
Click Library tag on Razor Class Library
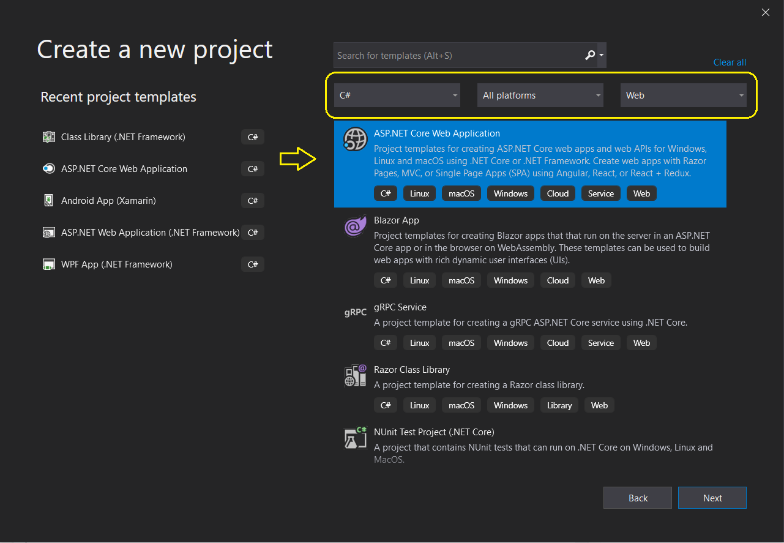[x=559, y=405]
